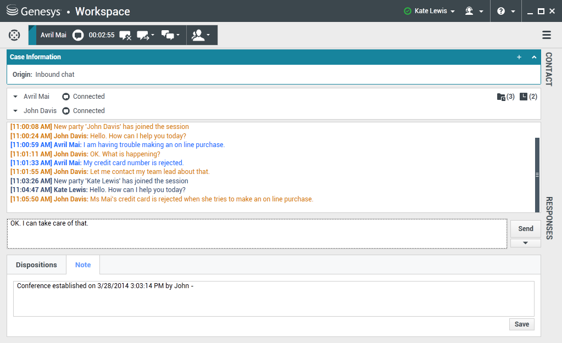Open the CONTACT side panel
The height and width of the screenshot is (343, 562).
point(548,69)
